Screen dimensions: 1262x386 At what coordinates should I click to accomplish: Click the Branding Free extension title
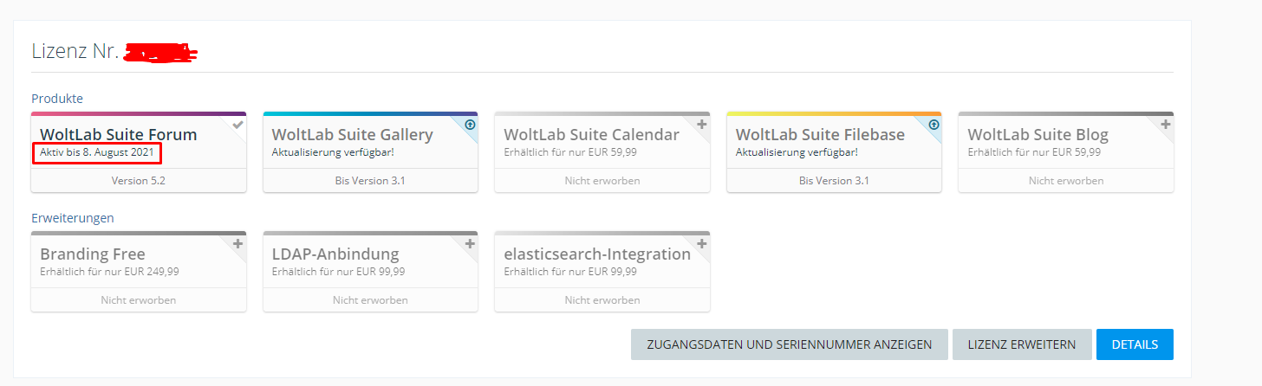click(93, 254)
